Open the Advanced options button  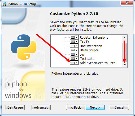pyautogui.click(x=41, y=107)
